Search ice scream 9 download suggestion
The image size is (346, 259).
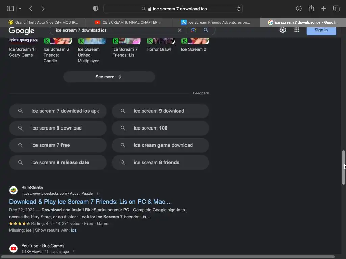[160, 111]
